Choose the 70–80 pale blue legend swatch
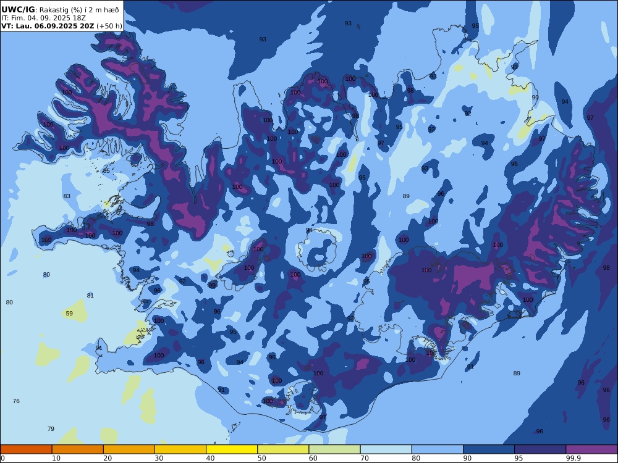The image size is (618, 463). click(386, 449)
